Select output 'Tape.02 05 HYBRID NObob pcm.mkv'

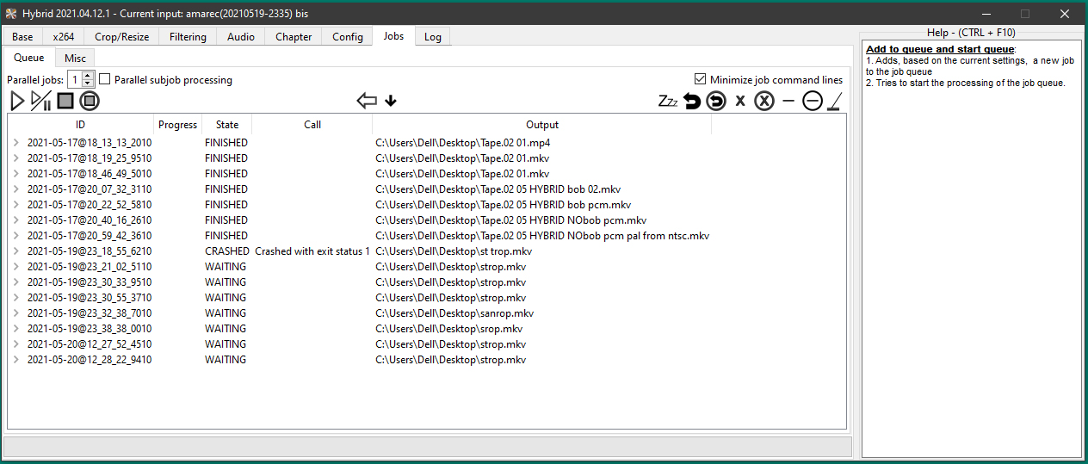pyautogui.click(x=510, y=220)
